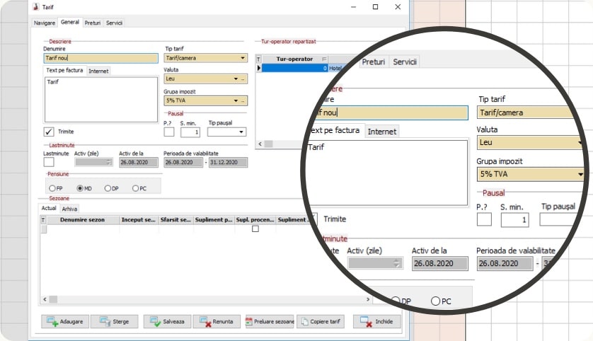Tick the unmagnified P.? pausal checkbox
Image resolution: width=593 pixels, height=341 pixels.
coord(169,132)
